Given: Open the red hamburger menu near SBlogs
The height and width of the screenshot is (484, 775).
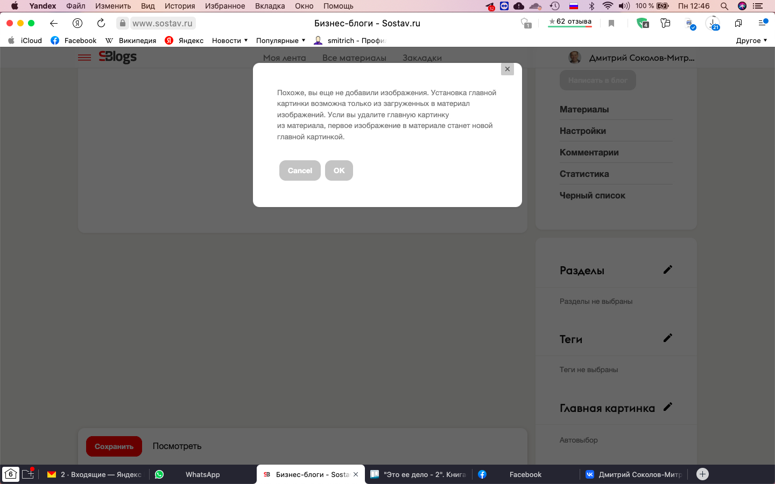Looking at the screenshot, I should (x=84, y=58).
